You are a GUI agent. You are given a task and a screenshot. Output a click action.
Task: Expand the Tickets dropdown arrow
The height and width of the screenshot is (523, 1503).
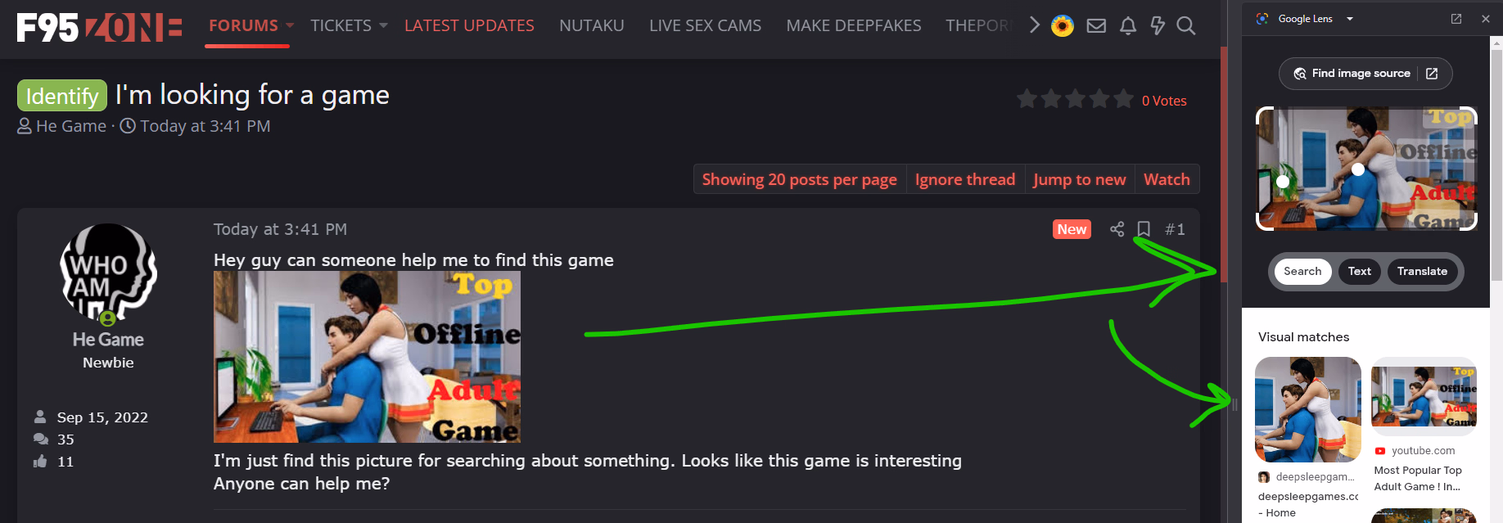pyautogui.click(x=383, y=26)
